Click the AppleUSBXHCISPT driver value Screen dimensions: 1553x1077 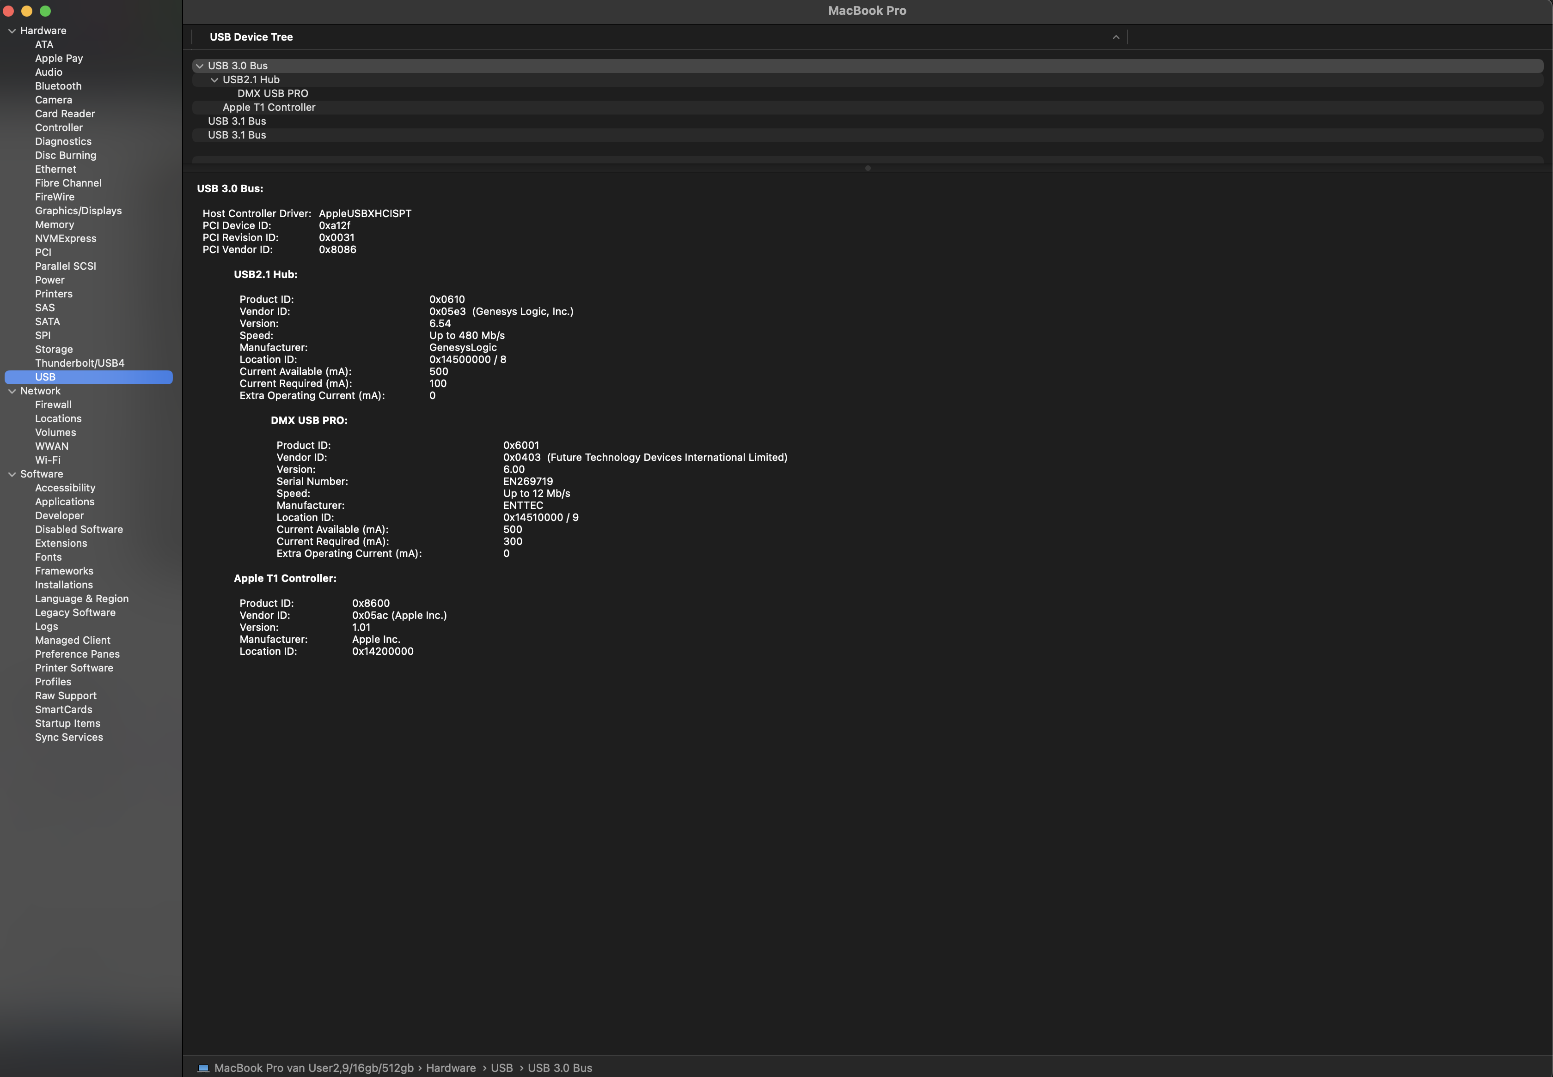(365, 213)
